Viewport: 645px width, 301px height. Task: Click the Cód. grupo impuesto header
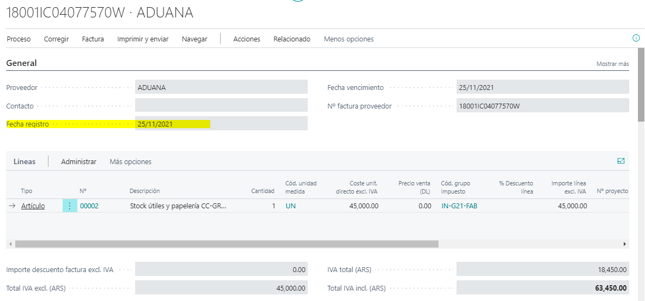tap(454, 187)
